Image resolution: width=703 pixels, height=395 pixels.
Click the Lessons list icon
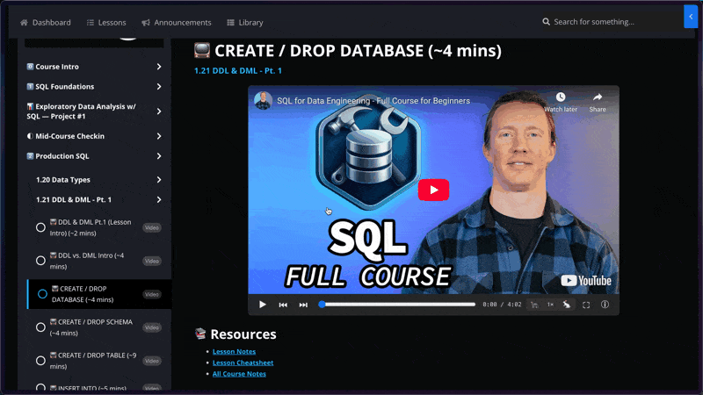click(x=91, y=23)
